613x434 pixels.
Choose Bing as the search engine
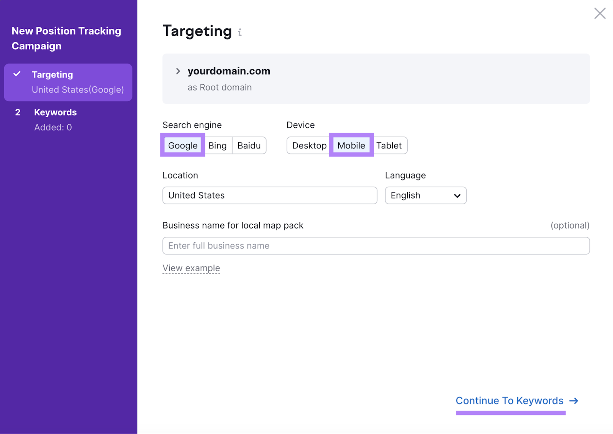point(218,146)
